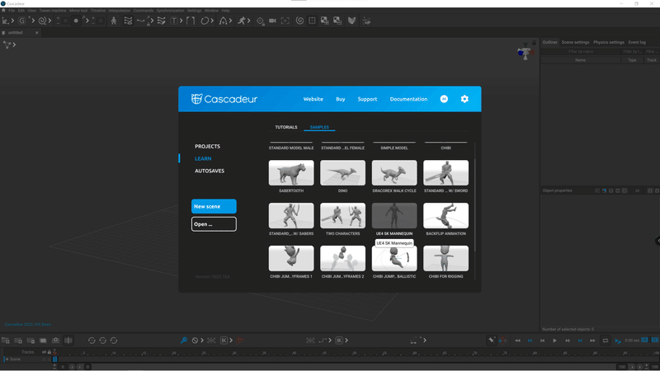Start playback with the play button

click(x=554, y=340)
